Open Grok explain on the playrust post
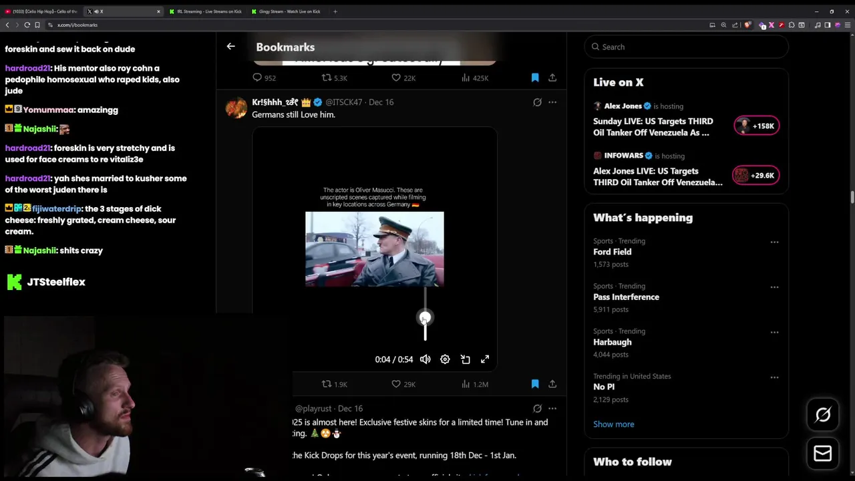Image resolution: width=855 pixels, height=481 pixels. (x=537, y=408)
